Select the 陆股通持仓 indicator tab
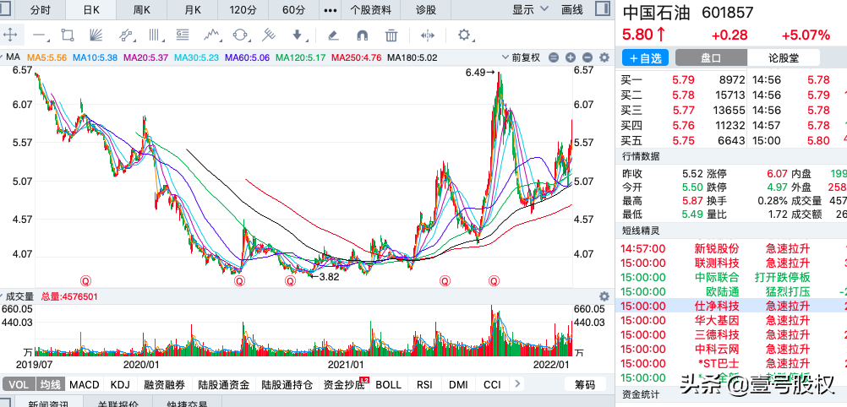The height and width of the screenshot is (407, 847). (287, 384)
